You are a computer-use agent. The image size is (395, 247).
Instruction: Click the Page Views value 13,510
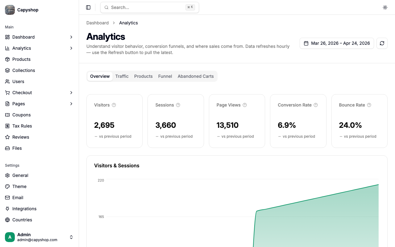[227, 125]
